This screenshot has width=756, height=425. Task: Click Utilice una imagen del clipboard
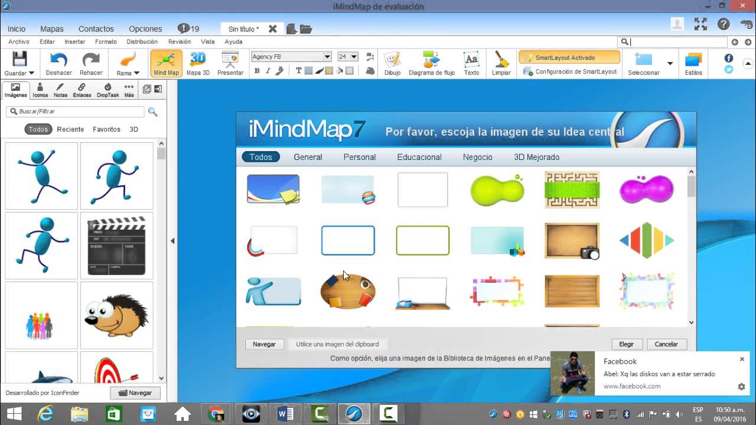[337, 344]
